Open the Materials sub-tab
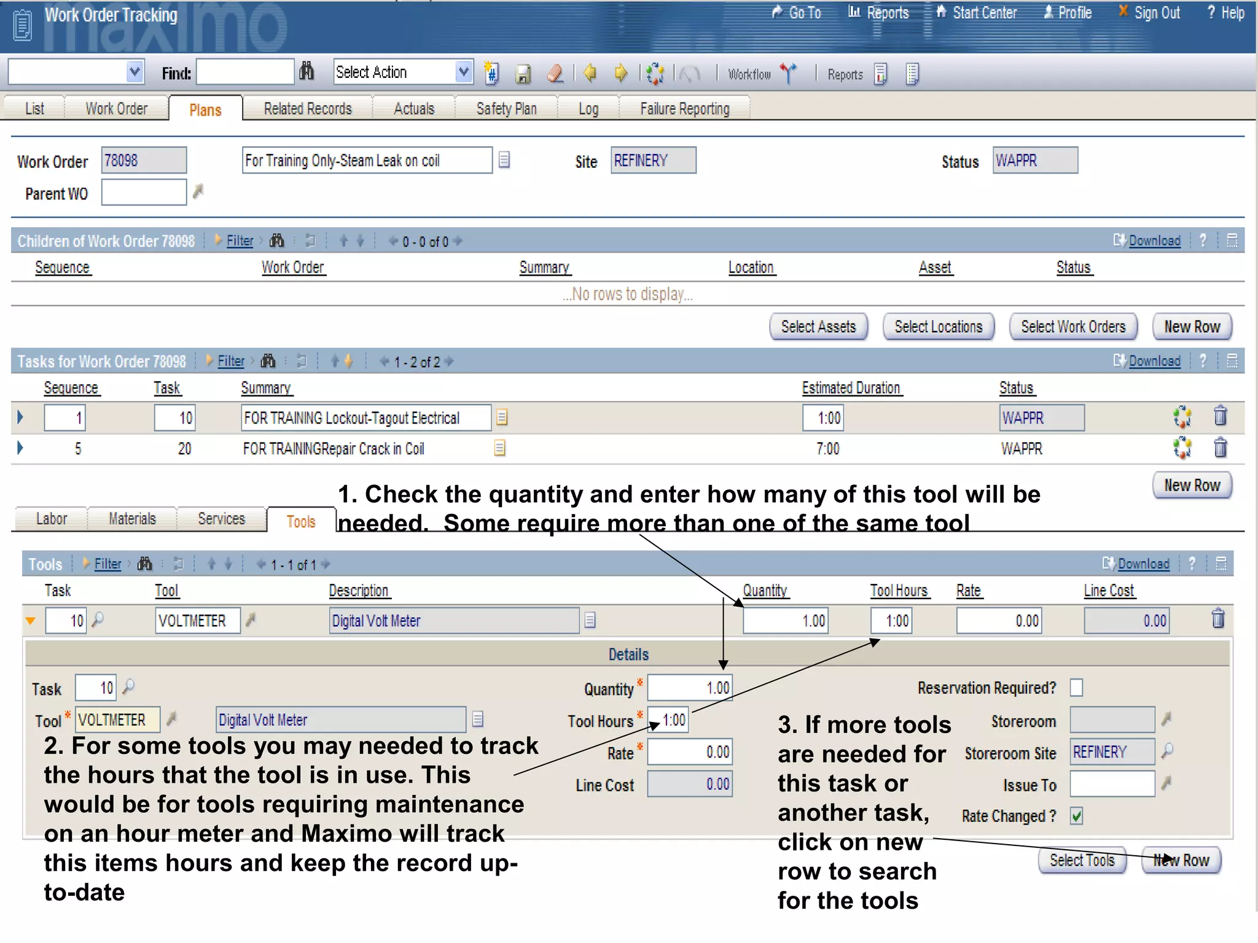 coord(132,519)
